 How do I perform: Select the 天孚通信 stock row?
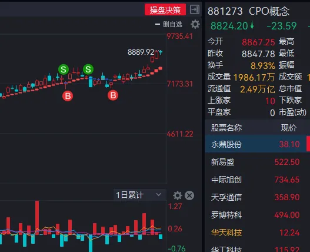tap(258, 197)
